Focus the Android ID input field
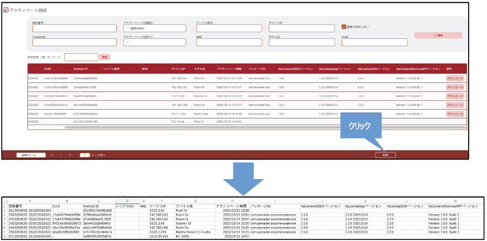The width and height of the screenshot is (487, 241). coord(74,42)
